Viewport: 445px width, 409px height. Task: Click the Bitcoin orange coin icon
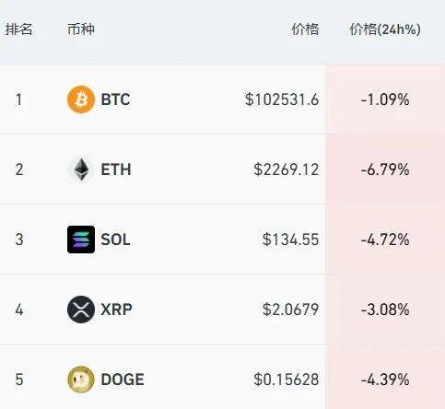tap(81, 99)
